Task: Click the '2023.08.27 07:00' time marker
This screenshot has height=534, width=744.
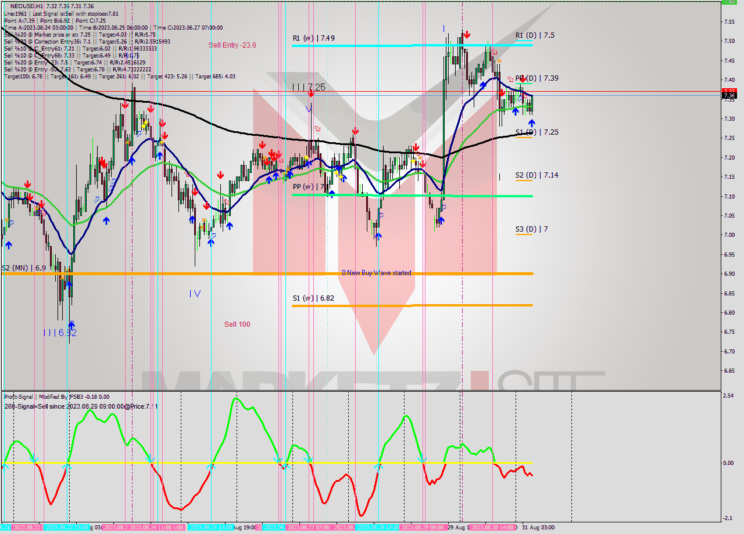Action: 309,527
